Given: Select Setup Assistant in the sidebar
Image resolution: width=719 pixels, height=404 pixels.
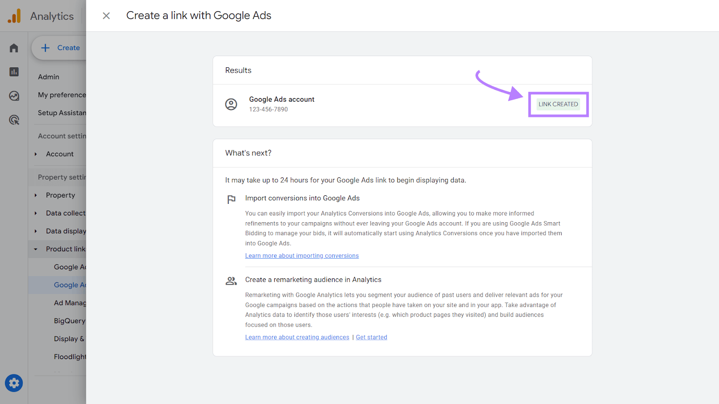Looking at the screenshot, I should (x=62, y=113).
